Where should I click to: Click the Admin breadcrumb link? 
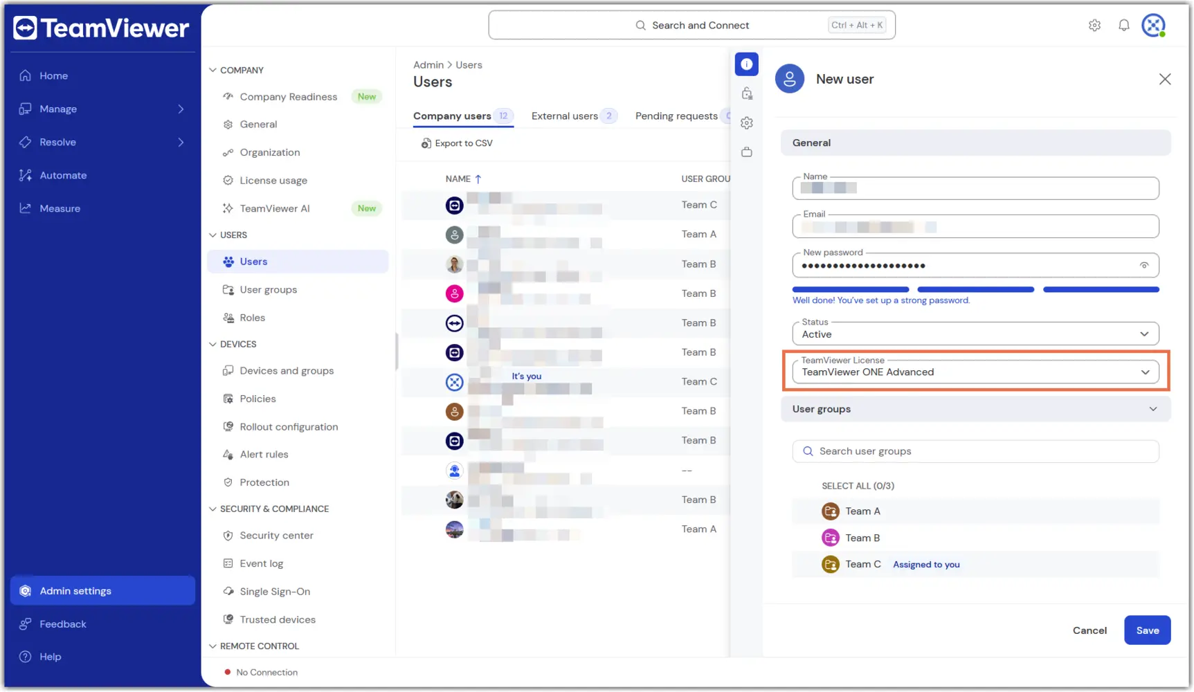coord(428,65)
